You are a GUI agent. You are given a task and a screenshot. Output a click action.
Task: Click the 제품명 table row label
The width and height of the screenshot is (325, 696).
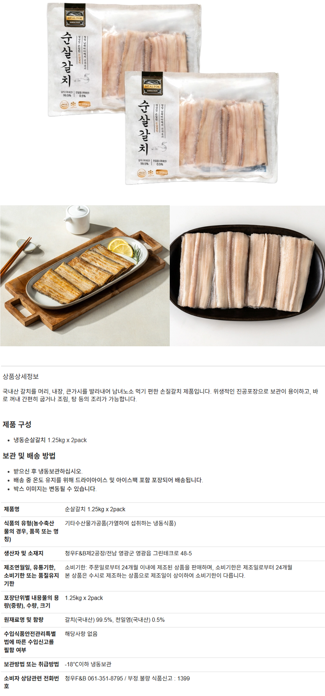(x=11, y=509)
